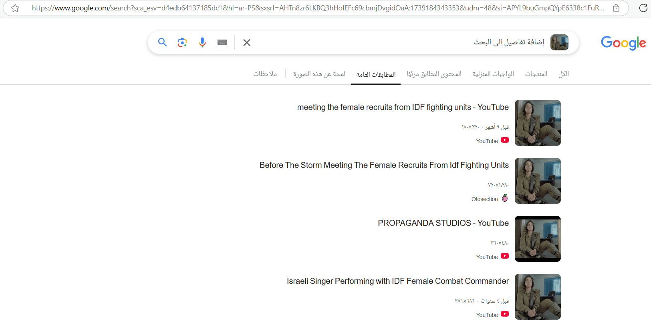Open the لمحة عن هذه الصورة tab

click(x=319, y=74)
